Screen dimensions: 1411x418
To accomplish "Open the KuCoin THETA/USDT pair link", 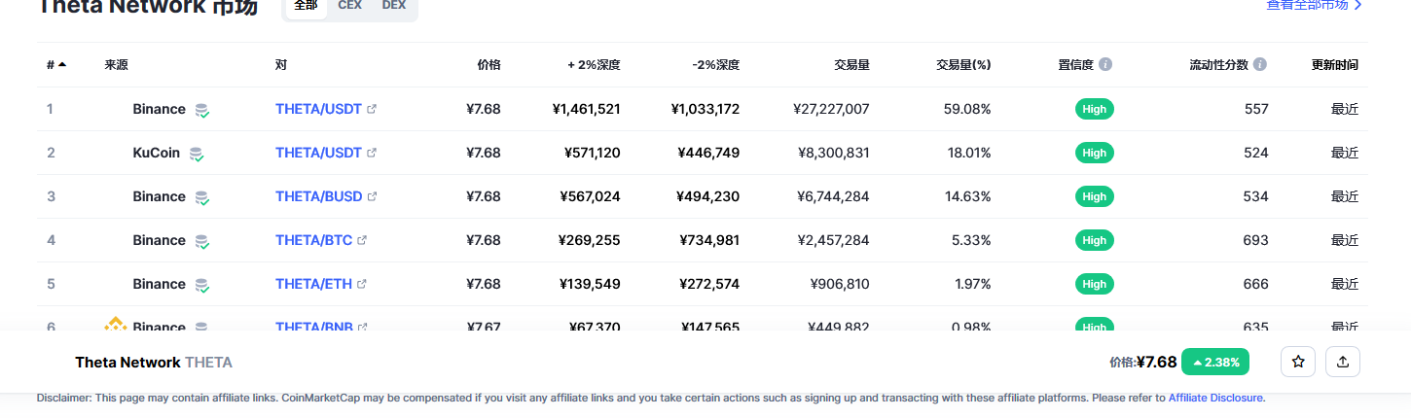I will click(318, 153).
